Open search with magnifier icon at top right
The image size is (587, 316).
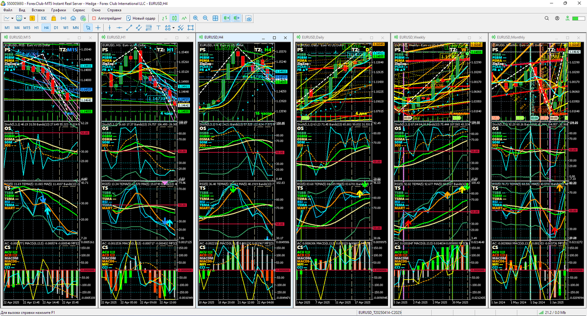coord(547,18)
